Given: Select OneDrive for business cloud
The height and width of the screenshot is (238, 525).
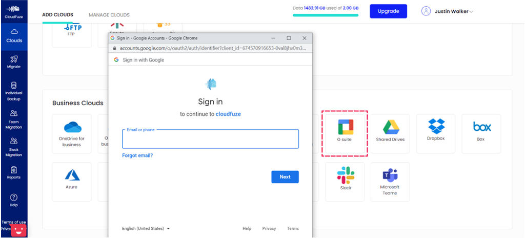Looking at the screenshot, I should (72, 134).
